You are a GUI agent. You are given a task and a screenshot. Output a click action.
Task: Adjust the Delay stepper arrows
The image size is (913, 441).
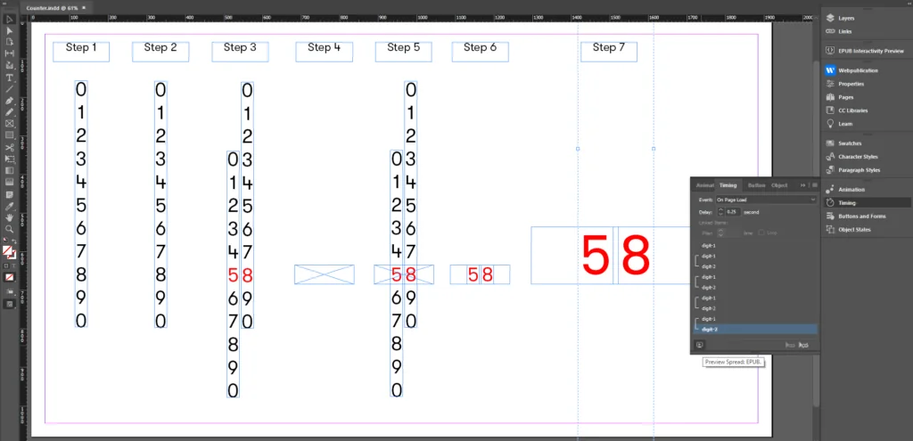pyautogui.click(x=721, y=212)
